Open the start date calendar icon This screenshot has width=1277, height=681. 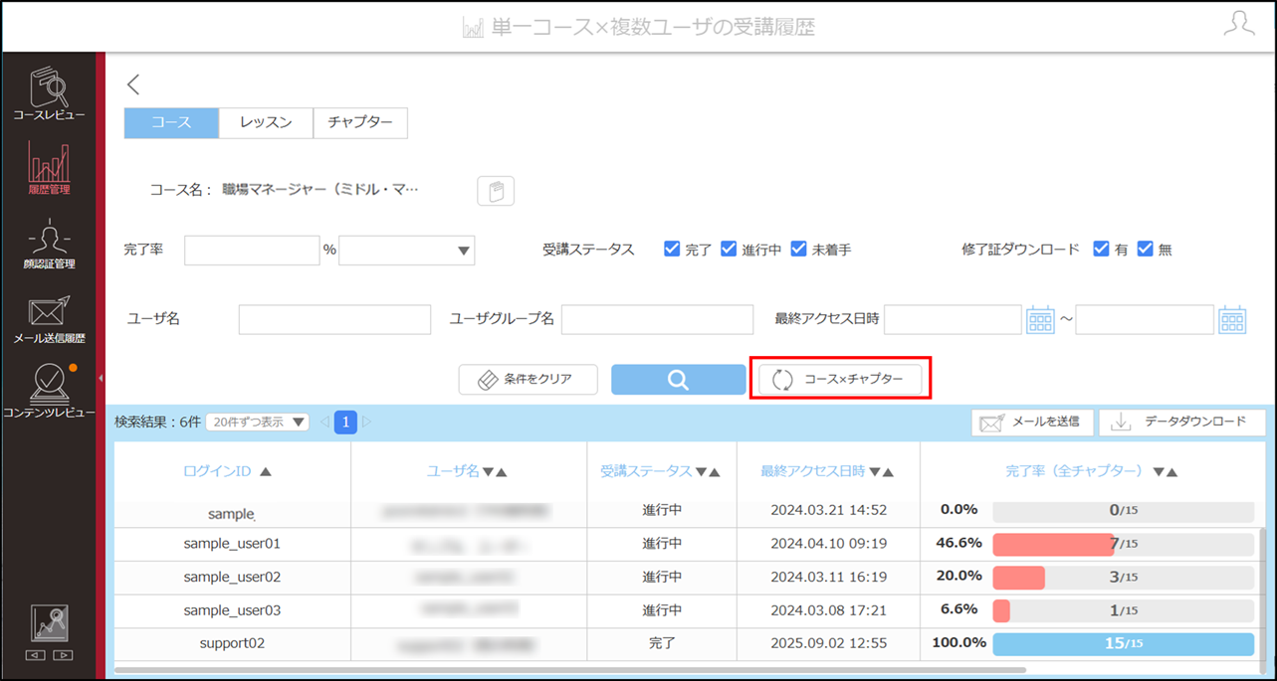[1040, 319]
